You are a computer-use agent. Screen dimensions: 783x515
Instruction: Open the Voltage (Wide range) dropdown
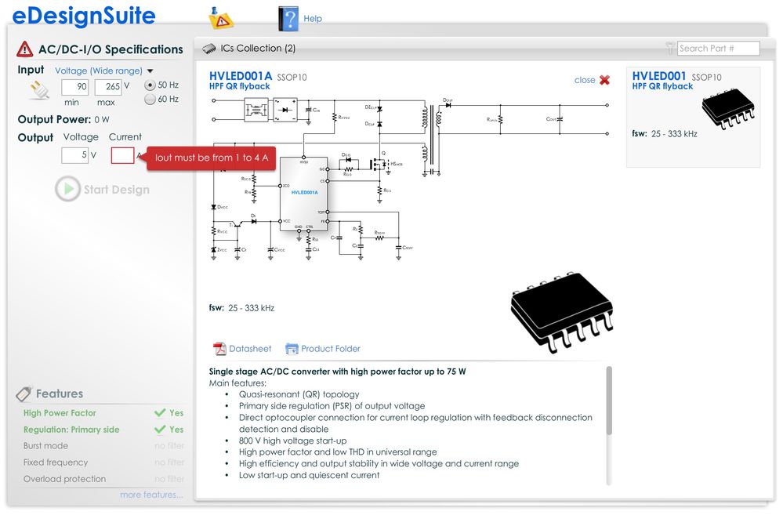[x=104, y=71]
